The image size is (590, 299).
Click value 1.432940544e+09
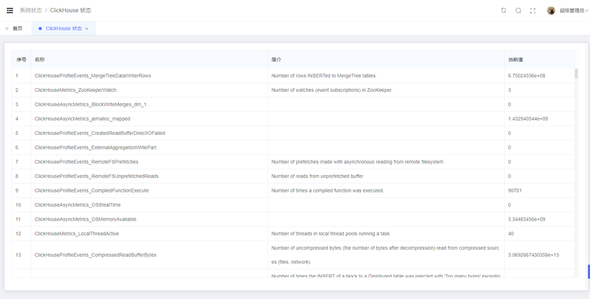tap(528, 119)
